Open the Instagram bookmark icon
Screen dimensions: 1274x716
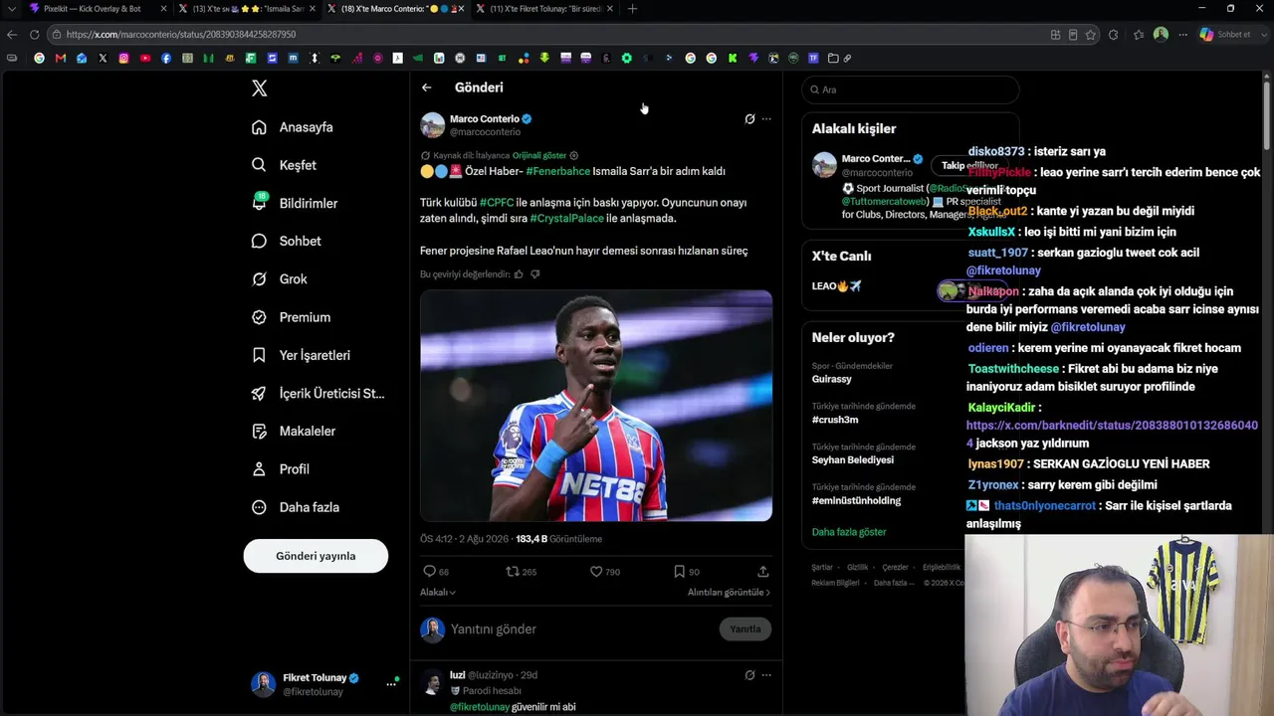pos(123,58)
